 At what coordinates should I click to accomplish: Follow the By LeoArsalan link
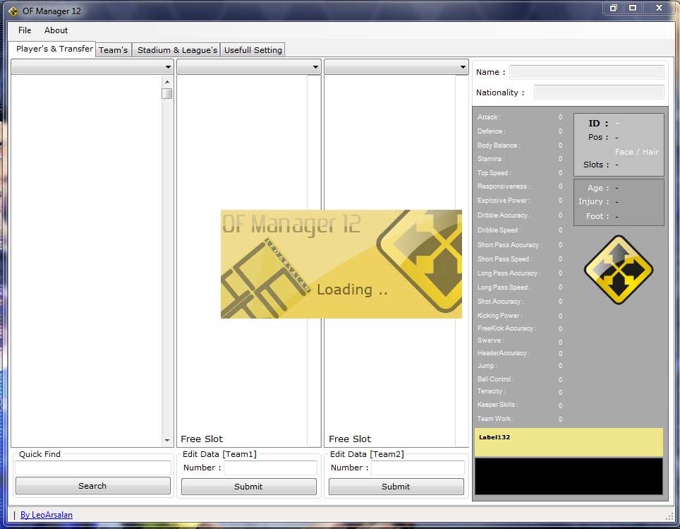click(46, 515)
